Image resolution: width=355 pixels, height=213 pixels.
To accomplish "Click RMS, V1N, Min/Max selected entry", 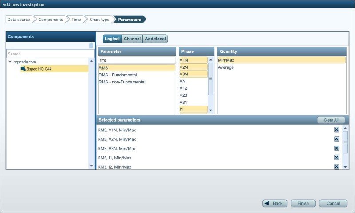I will [117, 130].
